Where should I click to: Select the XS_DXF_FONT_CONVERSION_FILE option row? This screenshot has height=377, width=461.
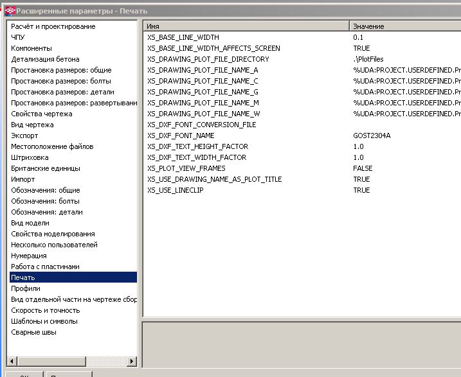tap(202, 125)
